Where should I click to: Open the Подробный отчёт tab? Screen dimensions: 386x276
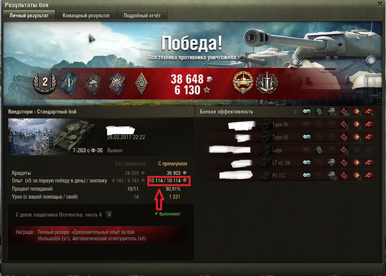pyautogui.click(x=142, y=15)
